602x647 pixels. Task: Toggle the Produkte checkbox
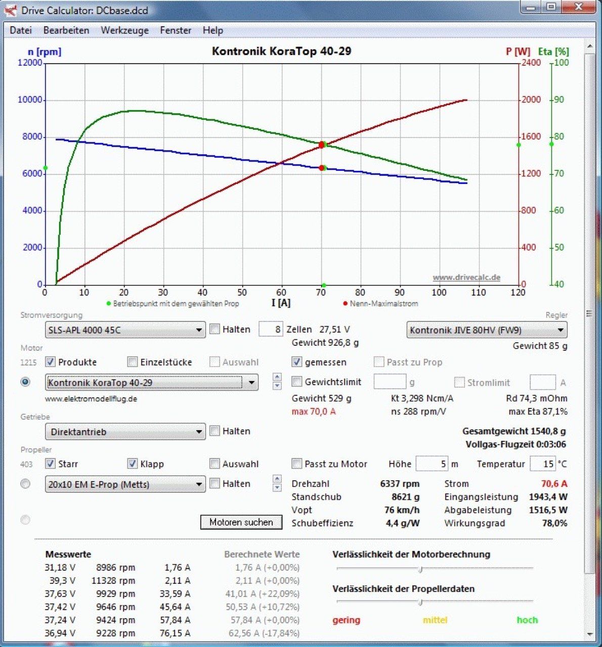click(x=50, y=362)
